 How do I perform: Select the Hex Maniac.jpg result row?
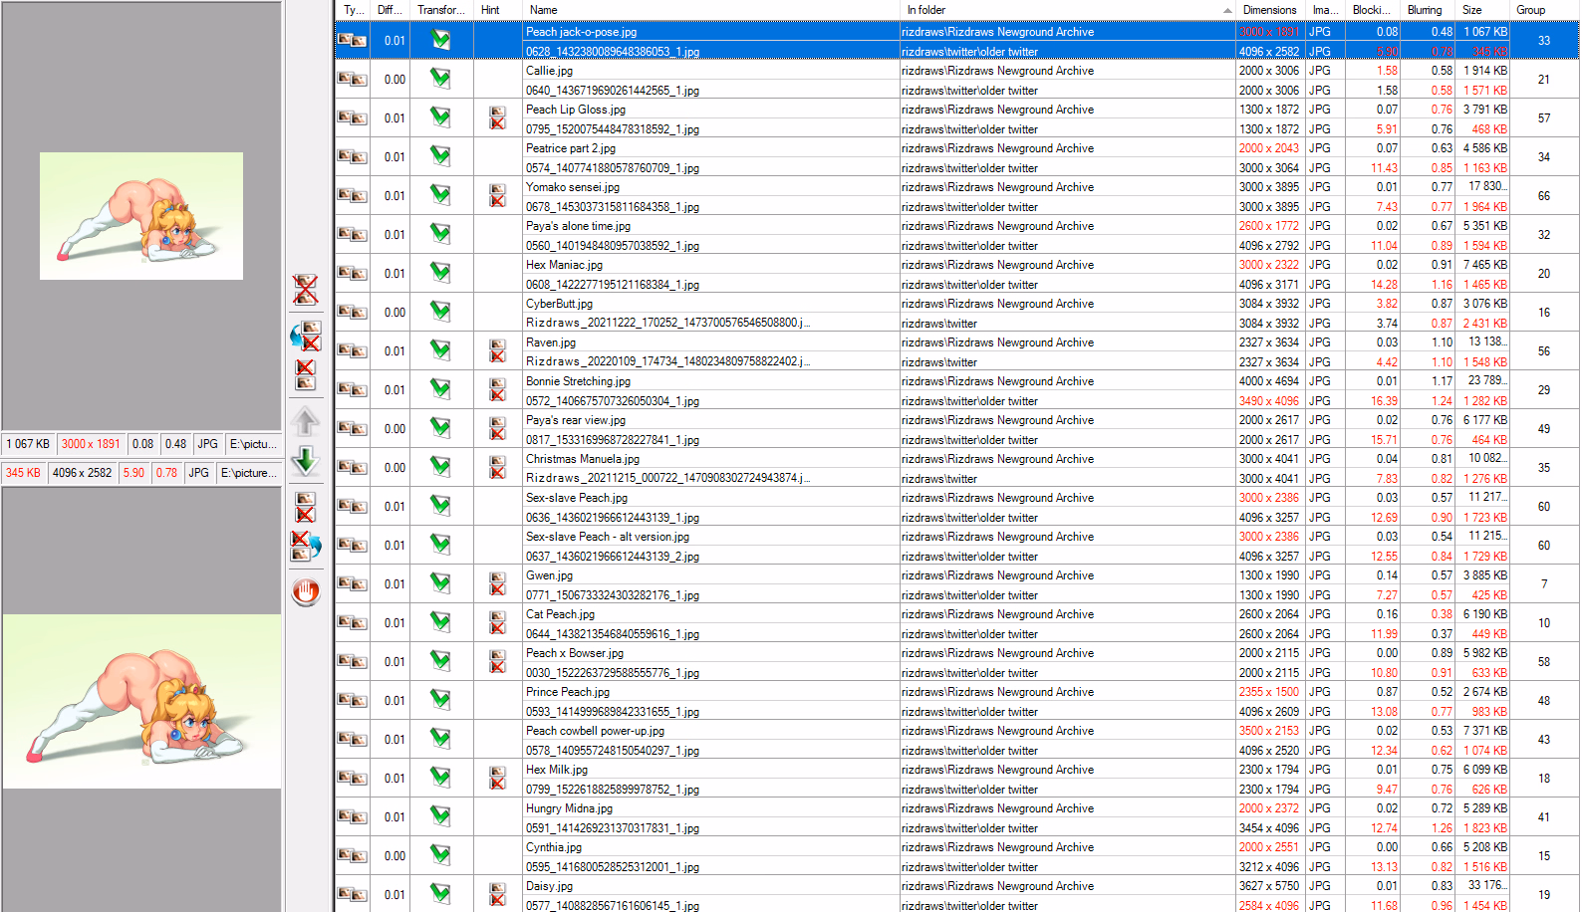pos(564,265)
